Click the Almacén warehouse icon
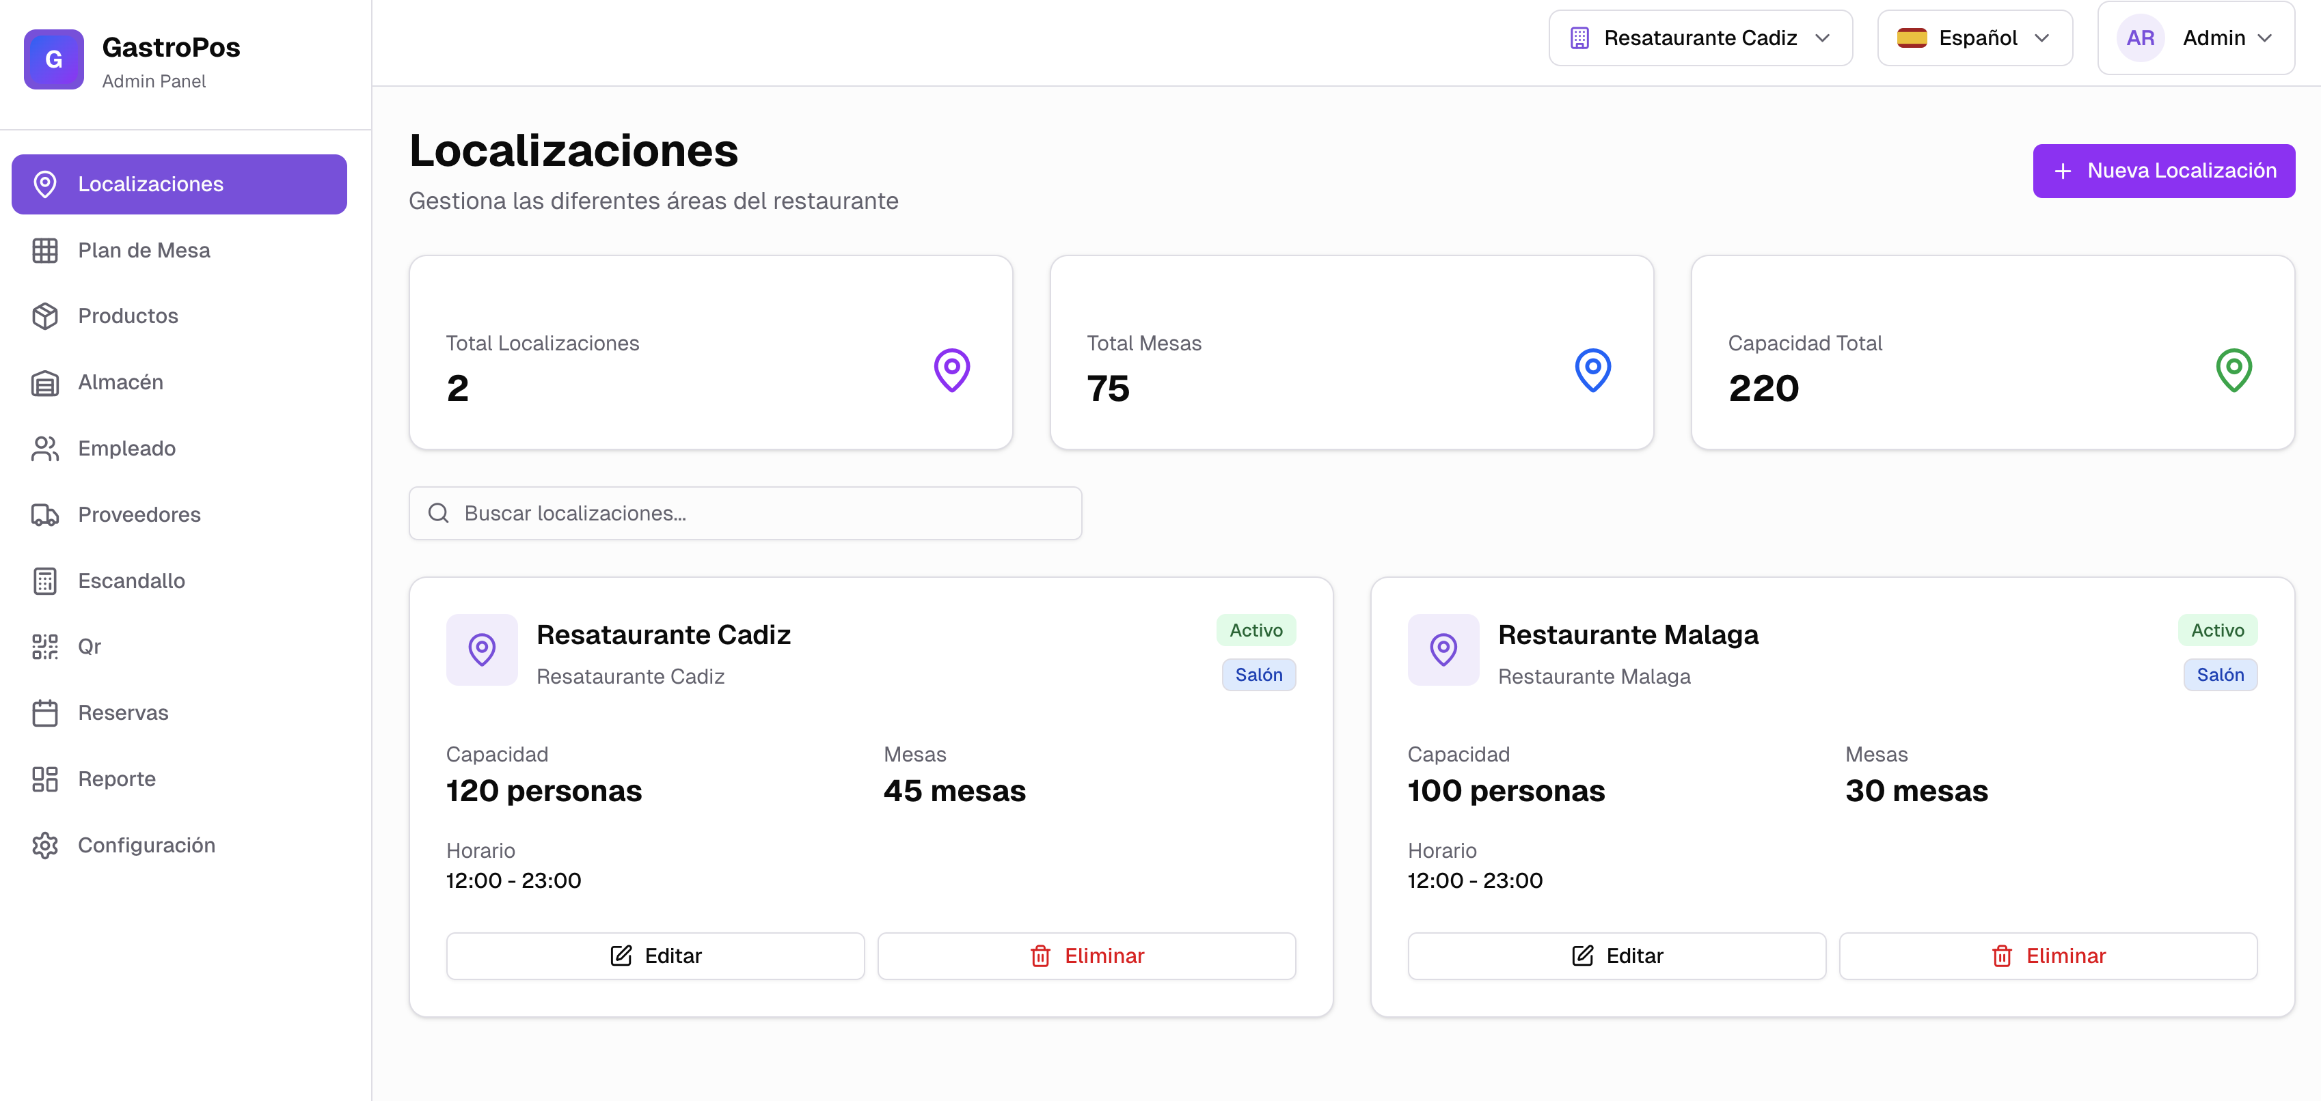Screen dimensions: 2321x1101 pos(44,382)
